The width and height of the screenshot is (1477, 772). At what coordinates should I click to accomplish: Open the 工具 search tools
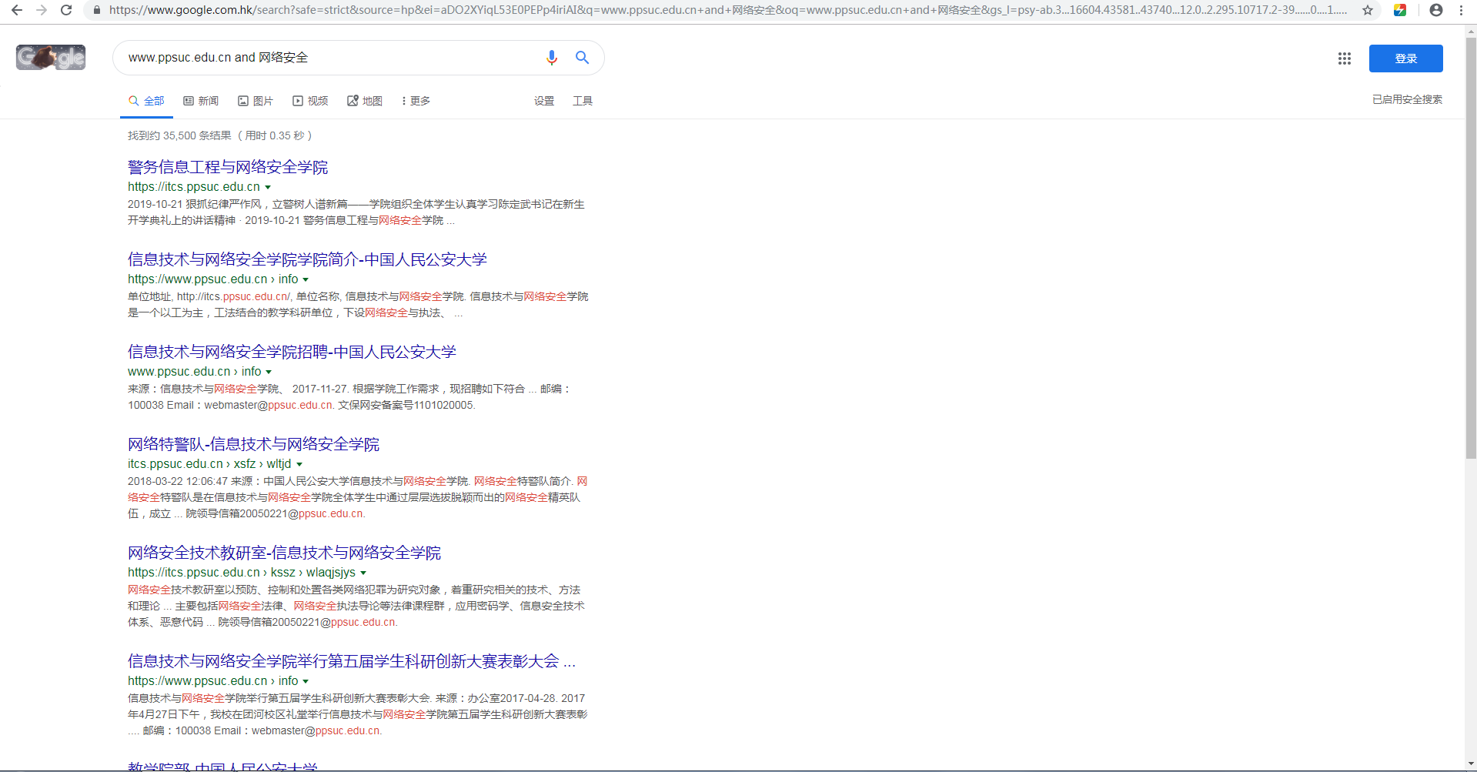click(x=583, y=101)
